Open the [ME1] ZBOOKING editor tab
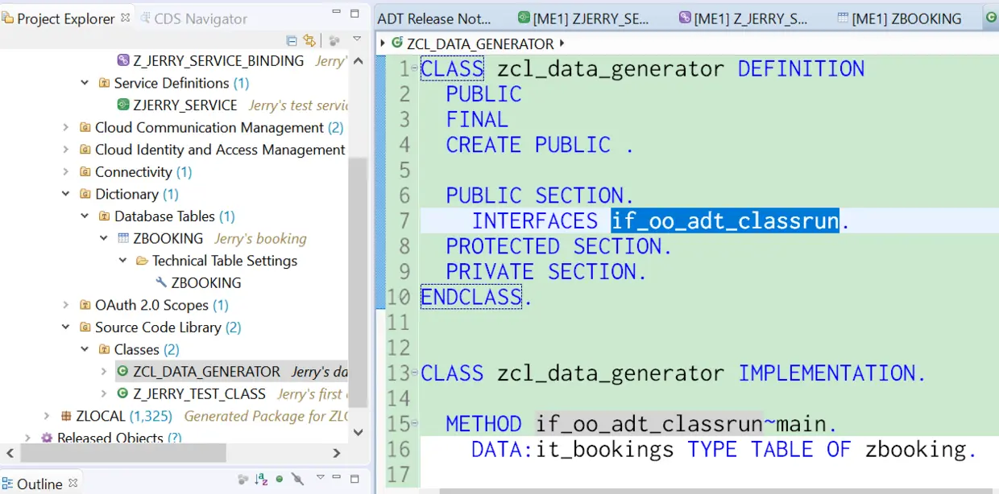Viewport: 999px width, 494px height. [x=899, y=18]
